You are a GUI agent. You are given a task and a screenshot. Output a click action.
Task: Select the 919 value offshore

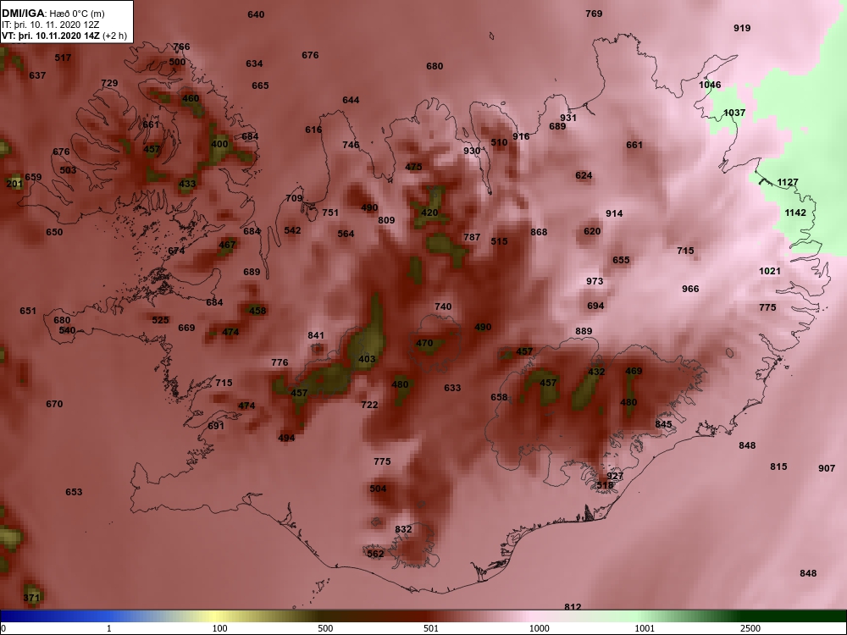pos(742,28)
